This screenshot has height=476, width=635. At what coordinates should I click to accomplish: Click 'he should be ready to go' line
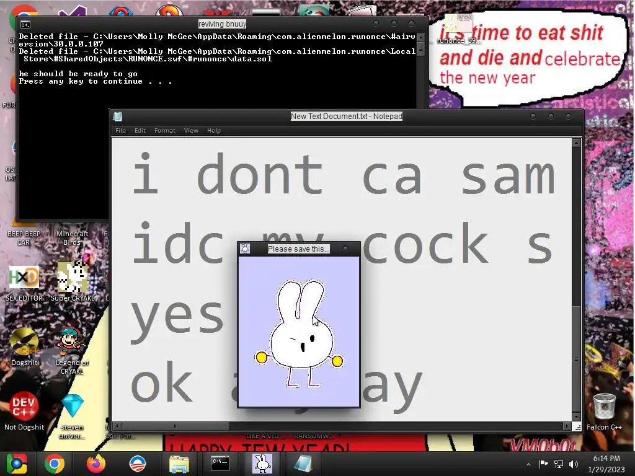(x=78, y=74)
